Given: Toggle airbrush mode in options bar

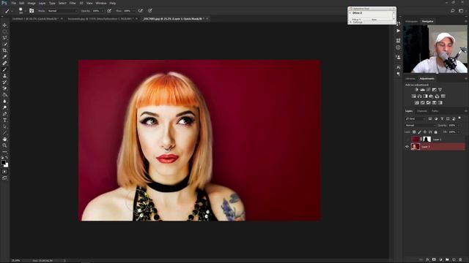Looking at the screenshot, I should coord(140,11).
